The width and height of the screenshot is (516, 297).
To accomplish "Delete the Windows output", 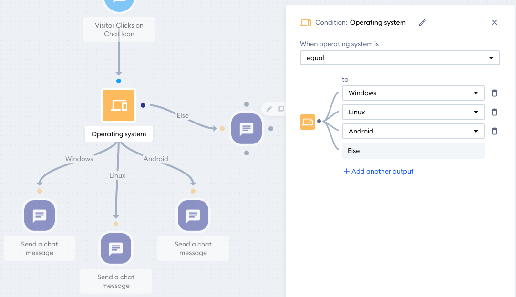I will 494,93.
